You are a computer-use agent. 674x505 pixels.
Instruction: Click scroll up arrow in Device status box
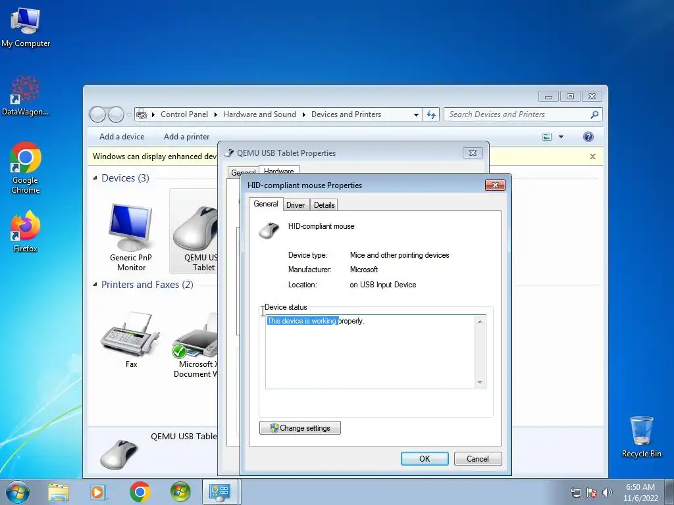(x=480, y=321)
